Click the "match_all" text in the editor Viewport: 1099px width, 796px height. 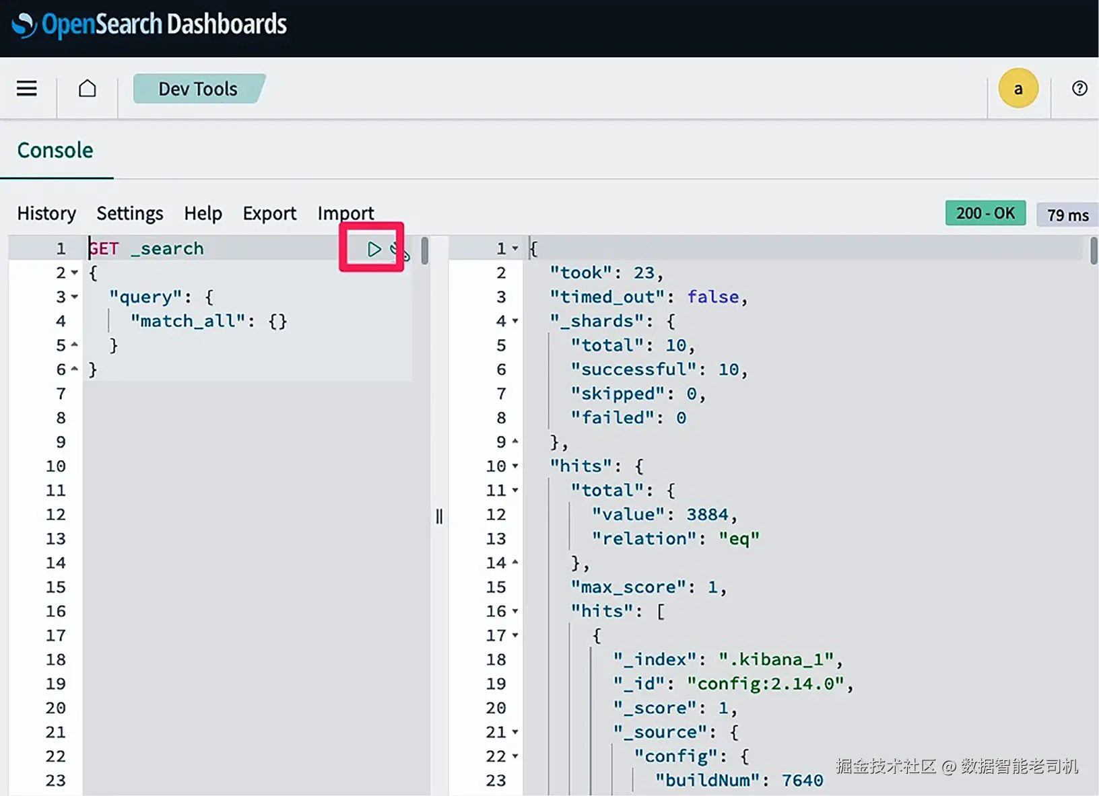(189, 321)
